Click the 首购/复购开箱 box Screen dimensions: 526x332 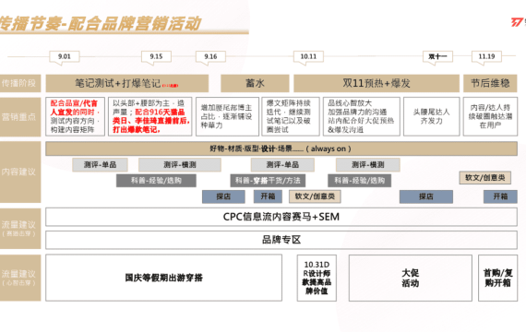click(x=497, y=278)
